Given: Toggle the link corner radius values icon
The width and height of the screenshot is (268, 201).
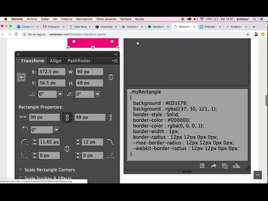Looking at the screenshot, I should pyautogui.click(x=67, y=149).
